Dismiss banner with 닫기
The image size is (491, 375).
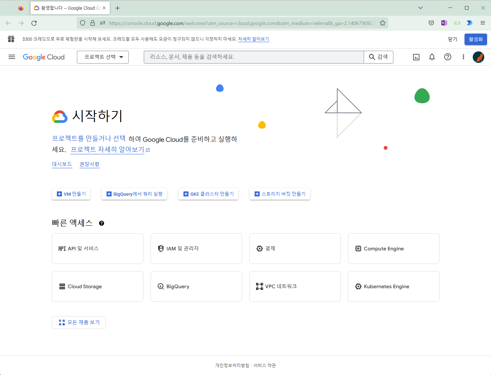(453, 39)
